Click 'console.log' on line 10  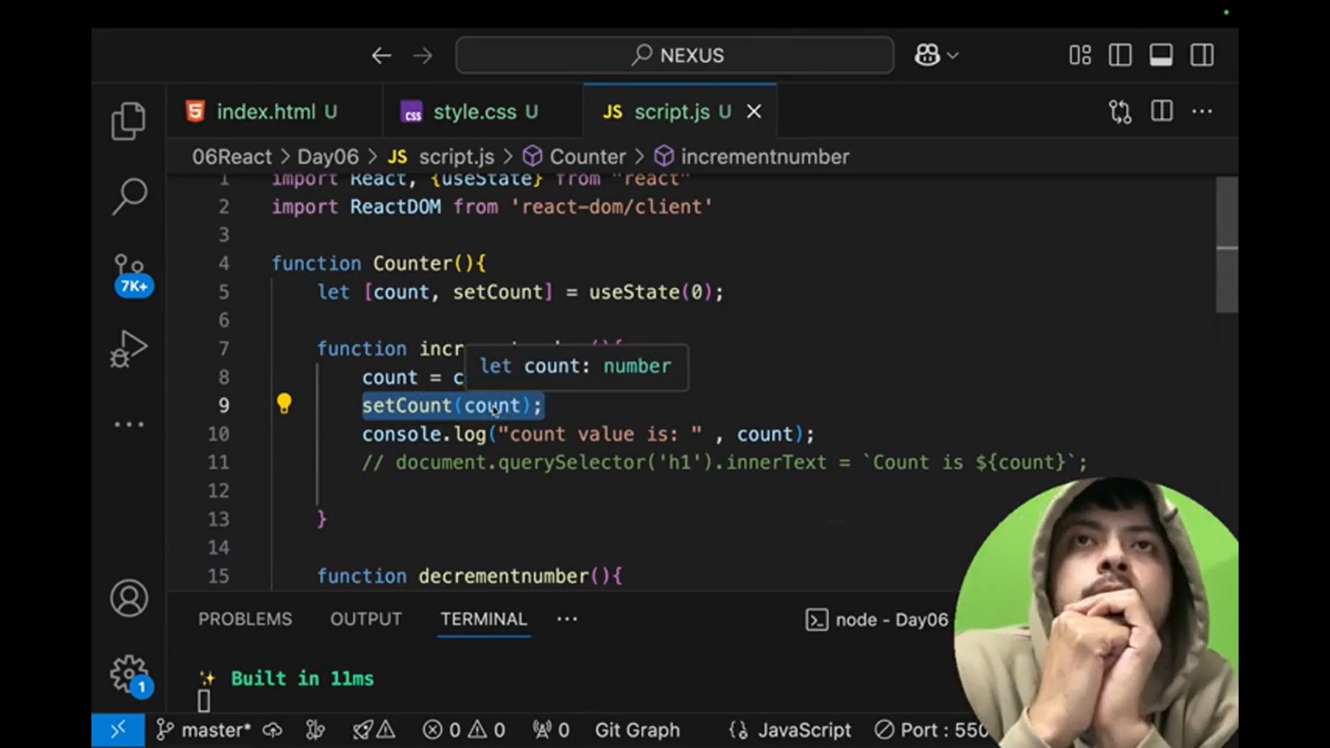(424, 434)
